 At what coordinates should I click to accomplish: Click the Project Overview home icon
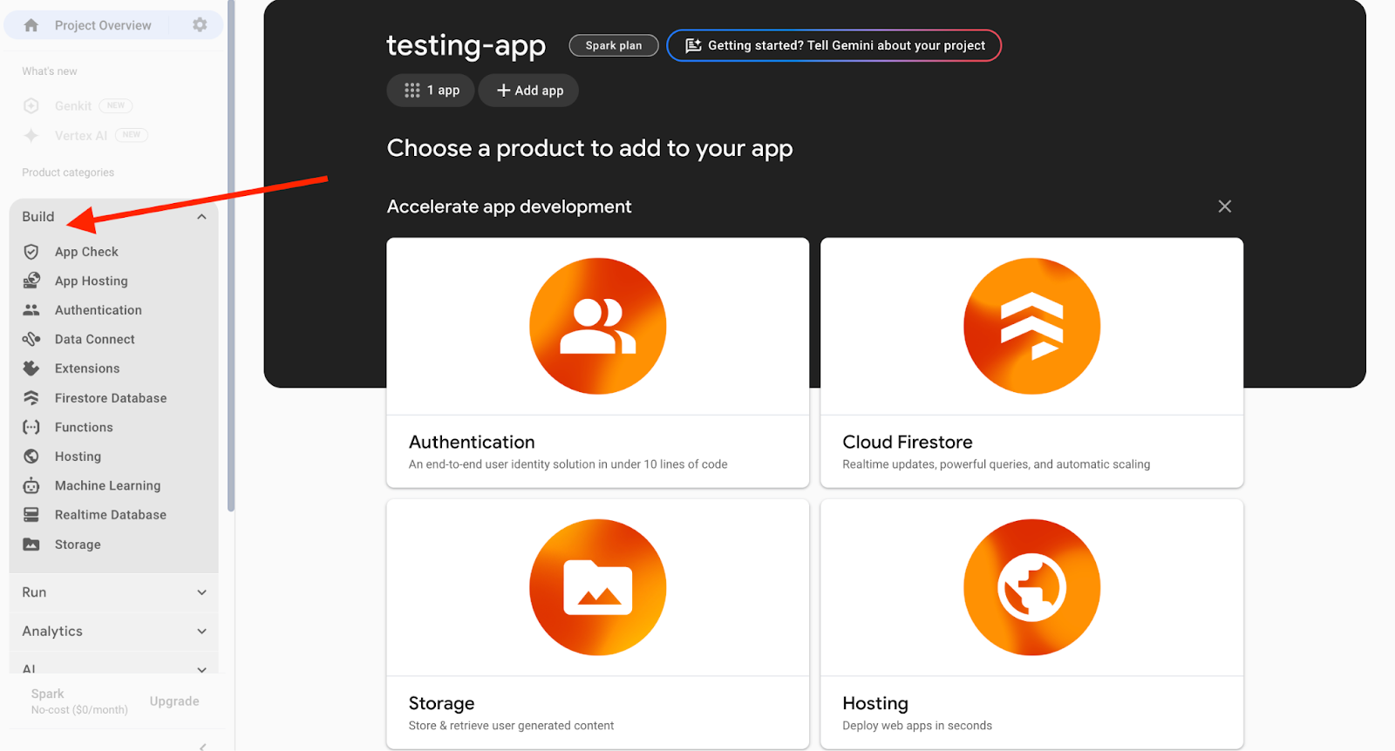[x=31, y=25]
